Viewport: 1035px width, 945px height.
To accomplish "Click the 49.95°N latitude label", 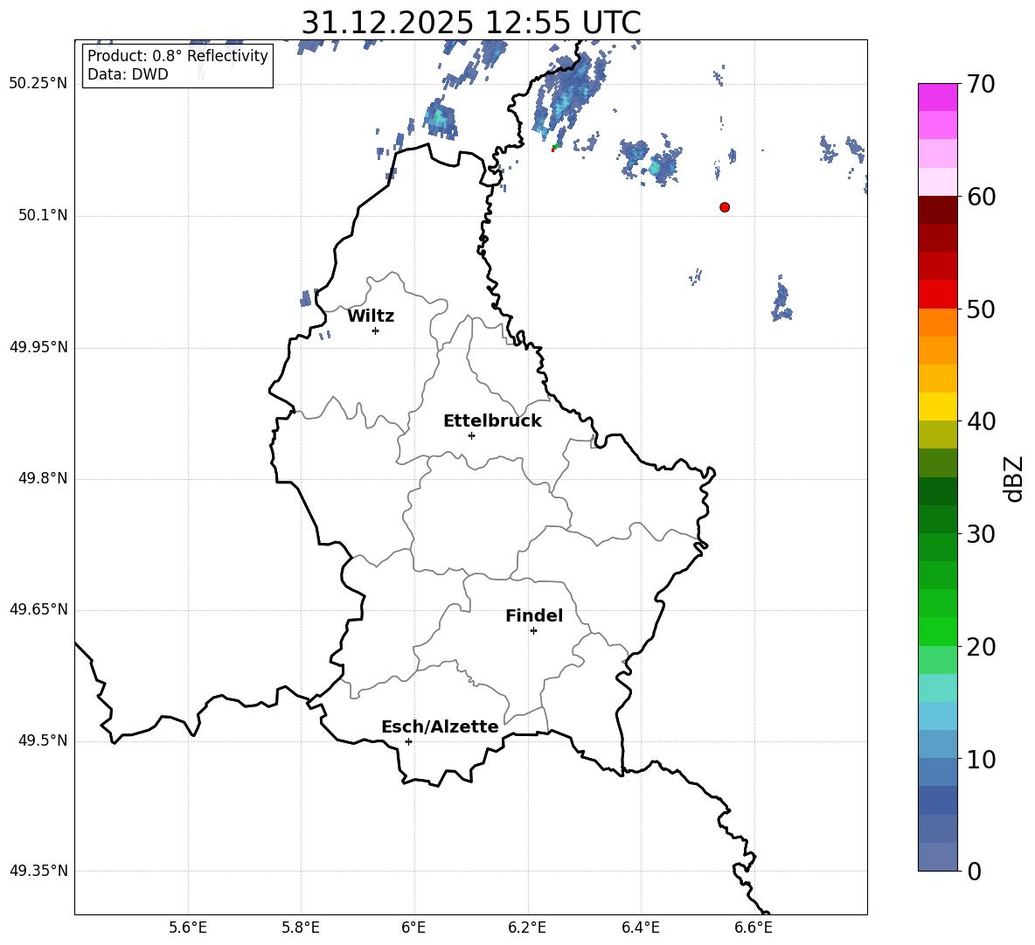I will (x=38, y=347).
